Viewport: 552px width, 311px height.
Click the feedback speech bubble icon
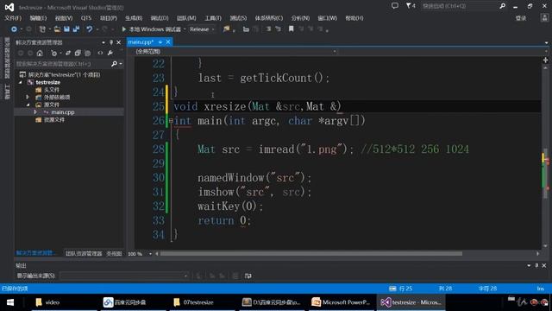pyautogui.click(x=395, y=6)
